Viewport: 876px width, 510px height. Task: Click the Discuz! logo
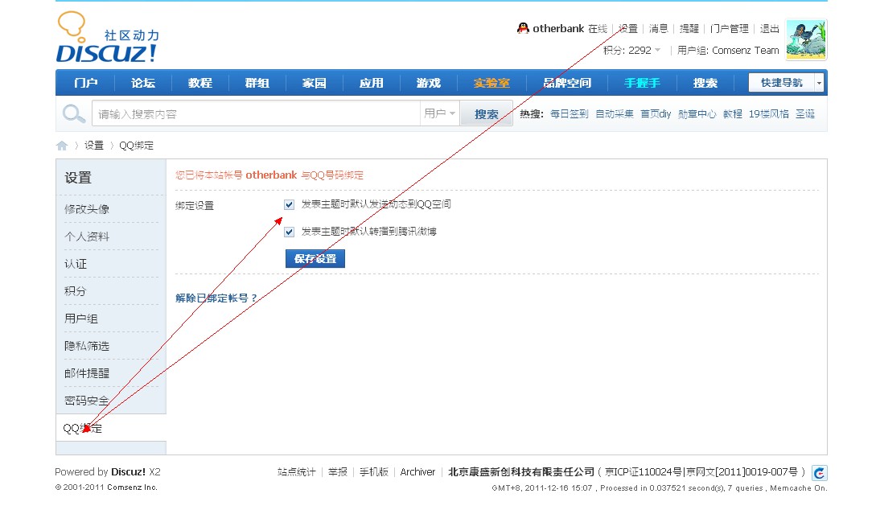pyautogui.click(x=107, y=39)
